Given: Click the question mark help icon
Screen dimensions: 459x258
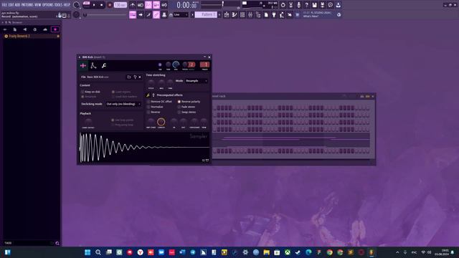Looking at the screenshot, I should pos(306,5).
